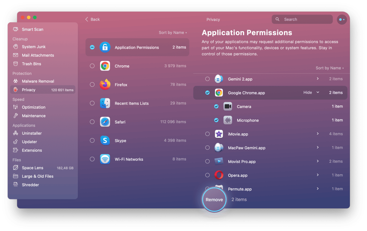
Task: Click the Safari compass icon
Action: 105,122
